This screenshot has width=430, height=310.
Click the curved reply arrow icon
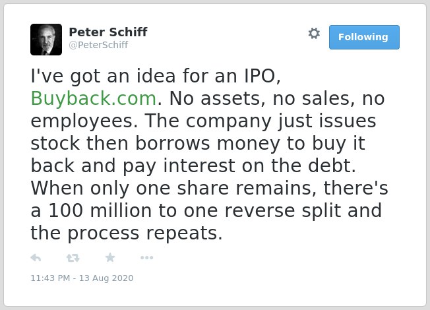(36, 258)
